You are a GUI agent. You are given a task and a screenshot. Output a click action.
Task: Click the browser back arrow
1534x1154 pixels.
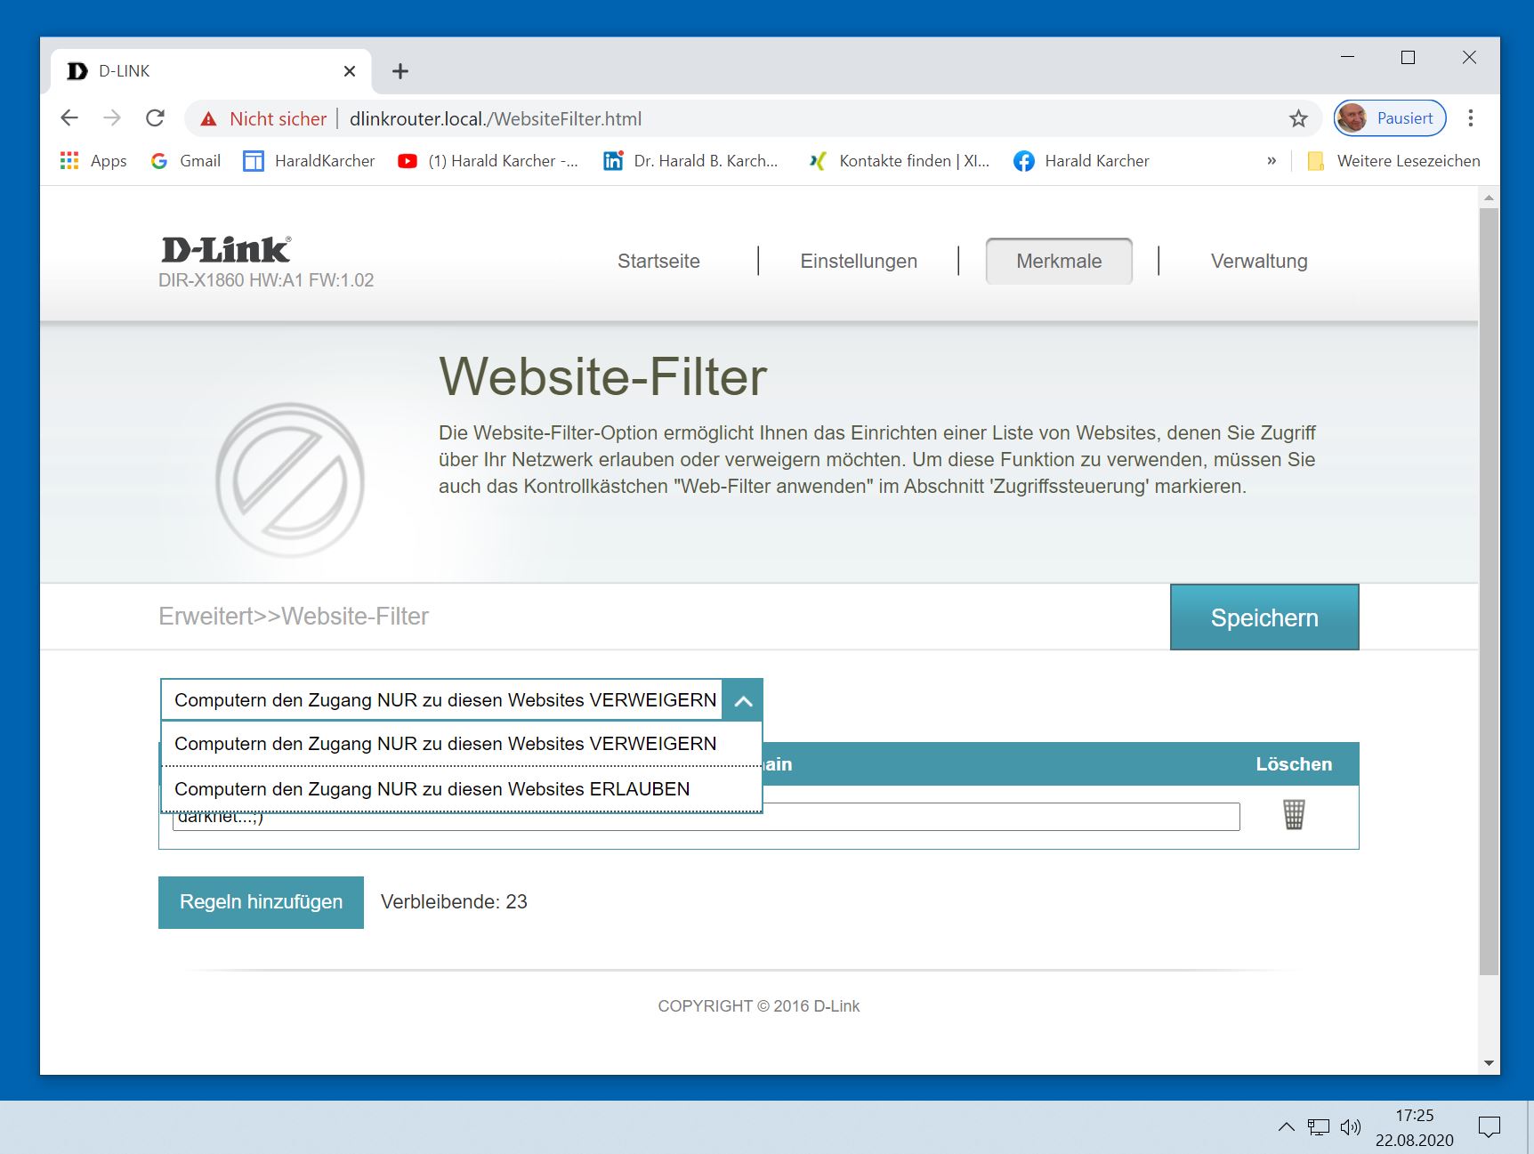click(69, 118)
